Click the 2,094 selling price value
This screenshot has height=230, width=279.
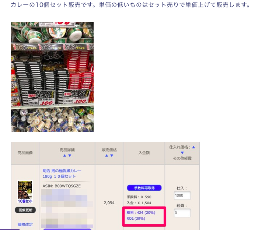[109, 203]
